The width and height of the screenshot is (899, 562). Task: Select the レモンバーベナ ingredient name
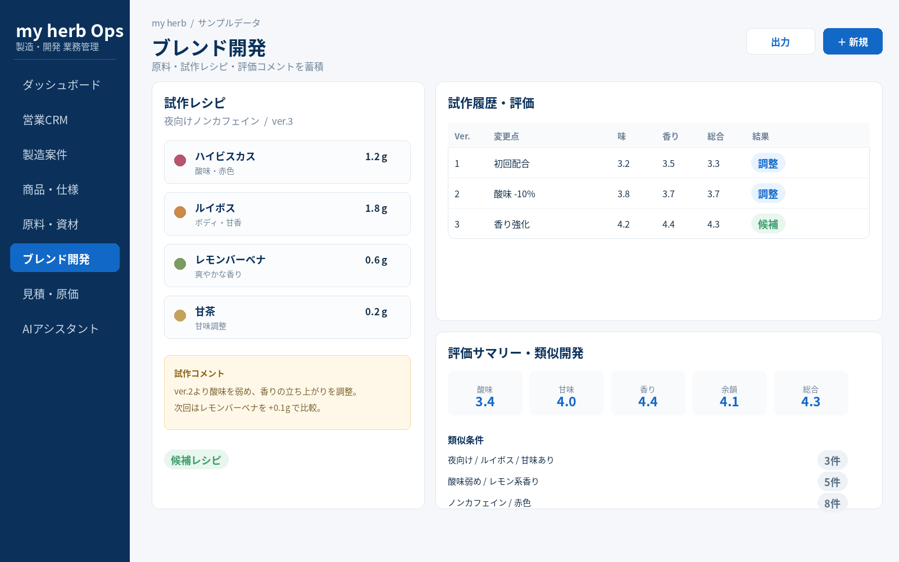click(x=230, y=260)
